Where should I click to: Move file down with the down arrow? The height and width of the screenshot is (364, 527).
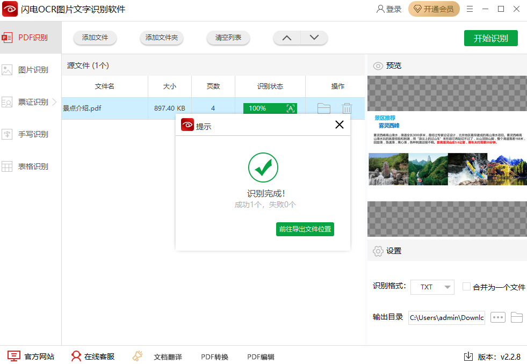coord(314,38)
